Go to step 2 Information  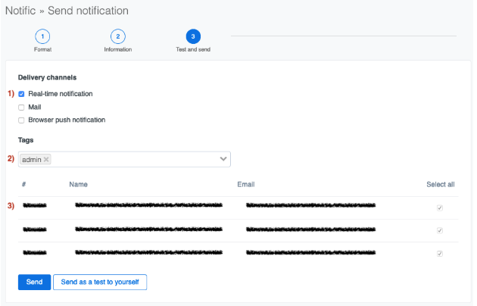117,36
